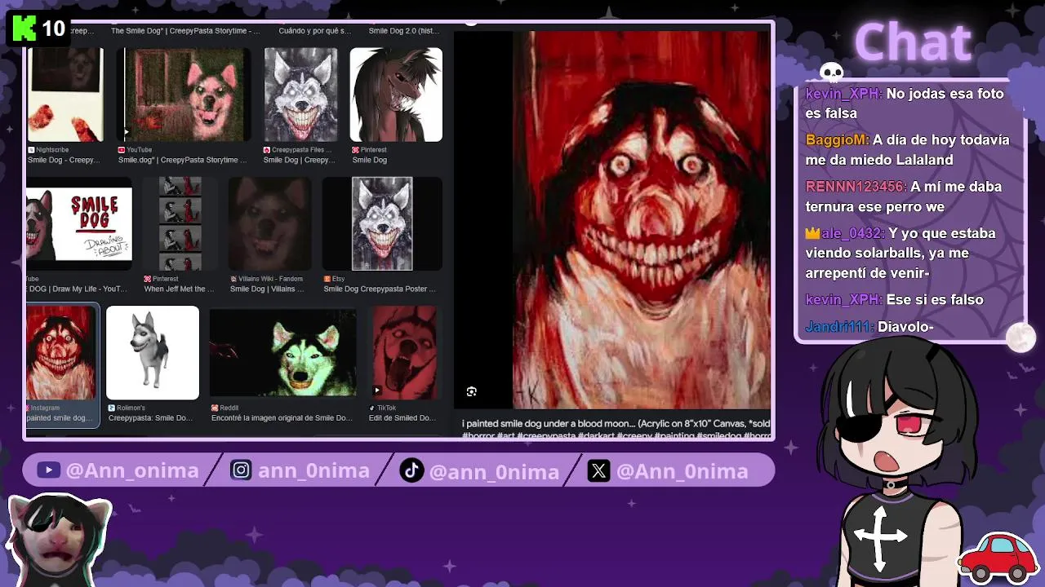Click the 'Cuándo y por qué s...' top title
This screenshot has width=1045, height=587.
(314, 31)
